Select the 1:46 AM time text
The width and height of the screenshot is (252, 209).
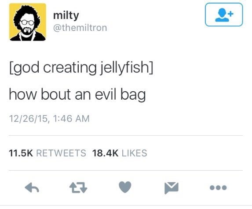pyautogui.click(x=71, y=119)
